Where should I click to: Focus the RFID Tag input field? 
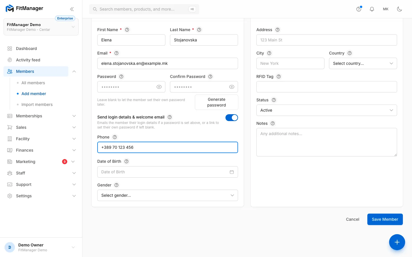tap(327, 87)
